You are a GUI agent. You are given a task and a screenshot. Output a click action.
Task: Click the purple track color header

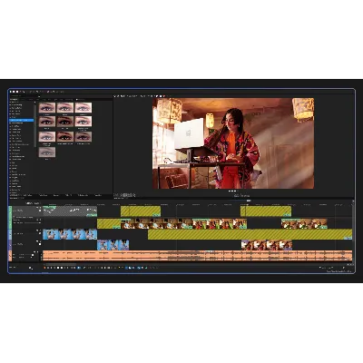[10, 245]
